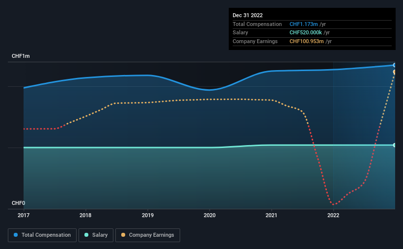Screen dimensions: 403x249
Task: Select the Salary end-point marker on chart
Action: (x=395, y=145)
